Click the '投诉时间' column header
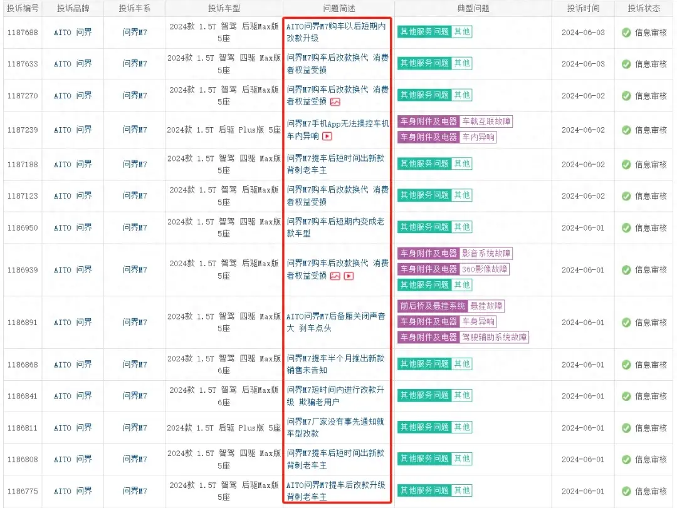 584,8
